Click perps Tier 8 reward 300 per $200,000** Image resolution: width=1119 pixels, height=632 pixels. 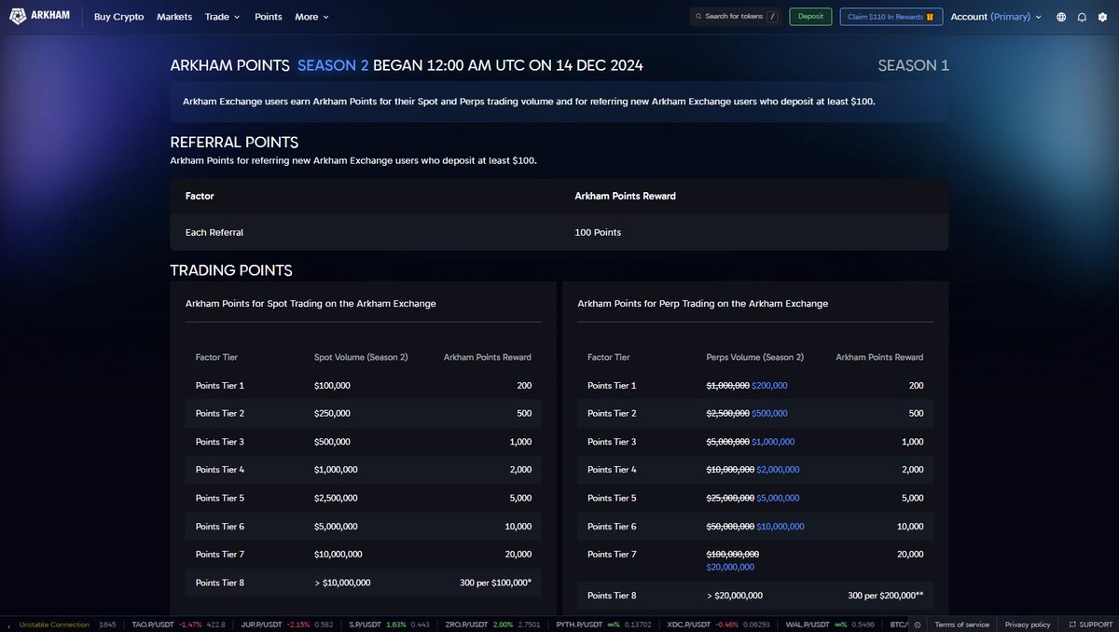coord(884,595)
